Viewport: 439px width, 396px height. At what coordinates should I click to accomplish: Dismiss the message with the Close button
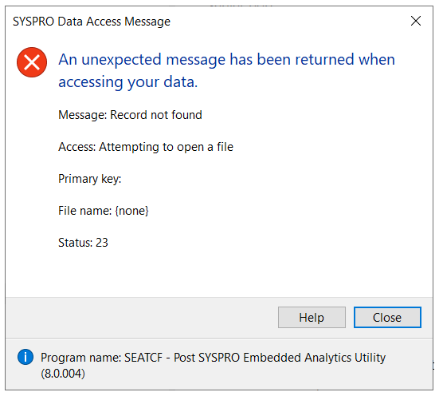click(387, 318)
